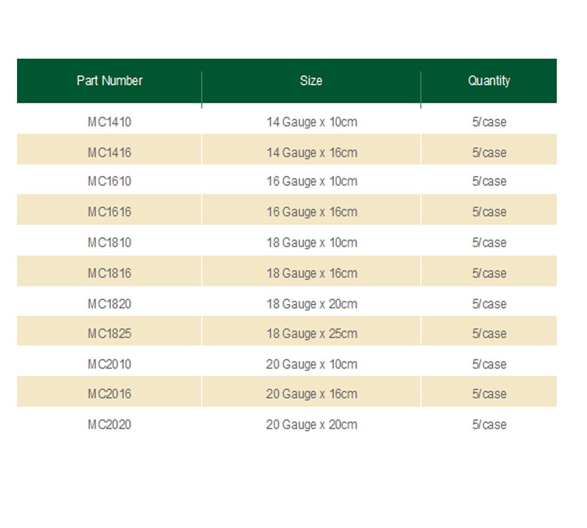Select part number MC1416
The height and width of the screenshot is (528, 587).
pos(110,153)
